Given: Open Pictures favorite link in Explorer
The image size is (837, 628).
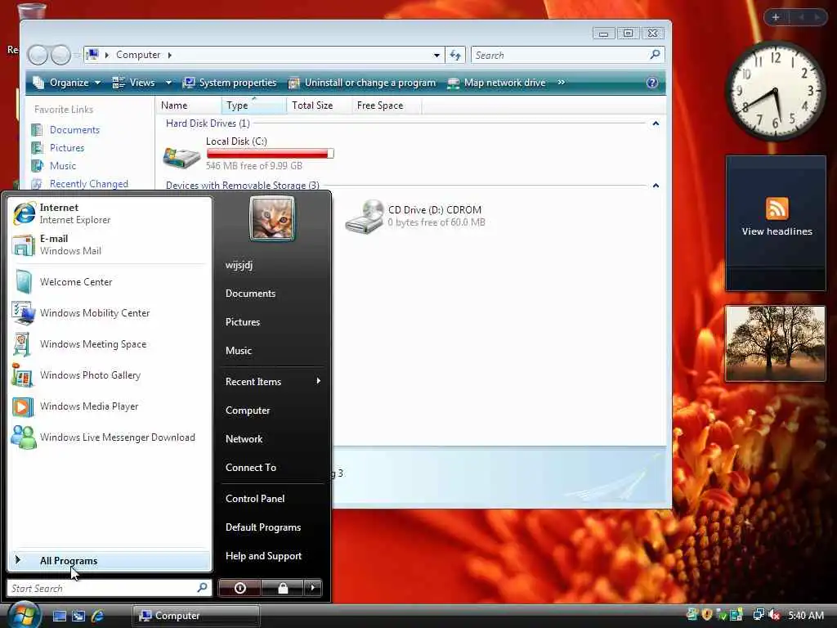Looking at the screenshot, I should pos(67,148).
